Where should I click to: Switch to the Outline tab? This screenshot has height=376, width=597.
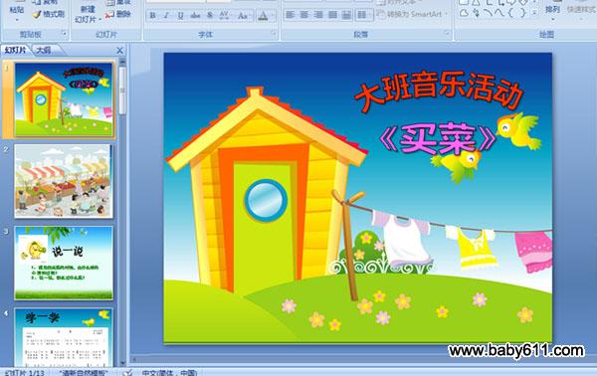(x=44, y=50)
